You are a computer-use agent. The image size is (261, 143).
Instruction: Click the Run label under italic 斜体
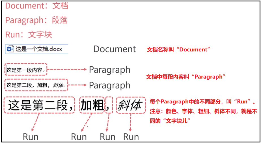[x=131, y=137]
